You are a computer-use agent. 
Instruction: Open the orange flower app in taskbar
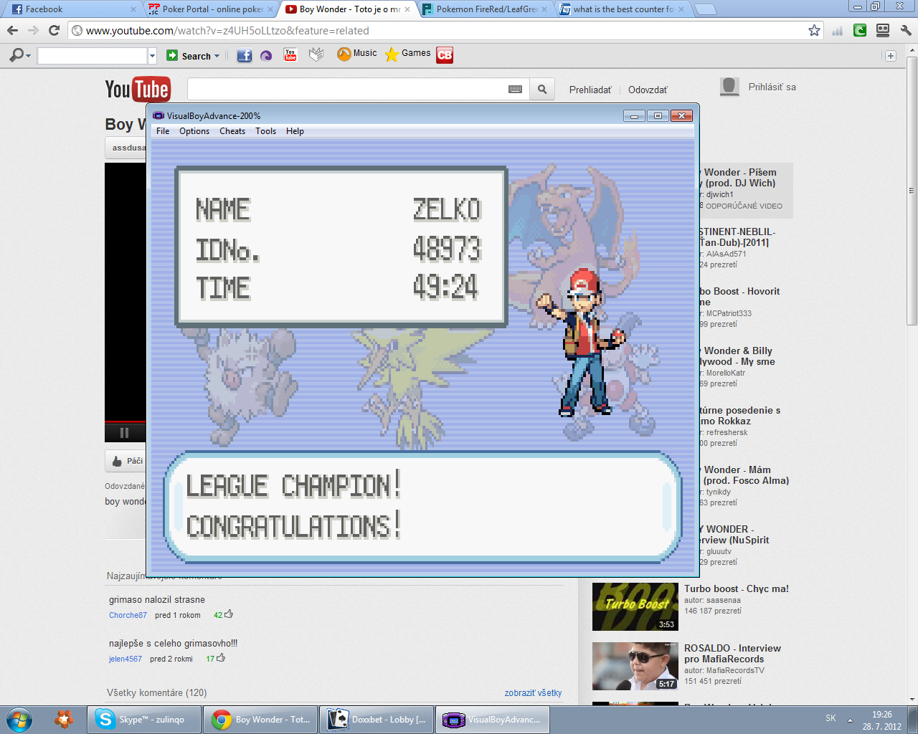click(x=64, y=719)
